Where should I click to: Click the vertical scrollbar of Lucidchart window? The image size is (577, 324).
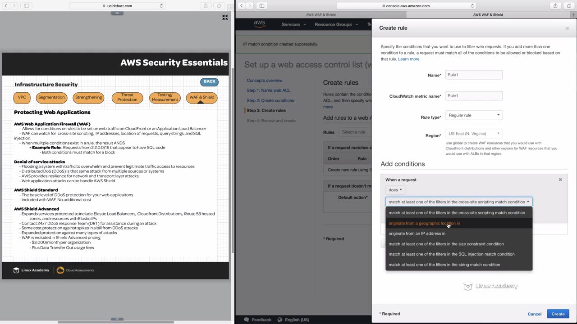pyautogui.click(x=233, y=160)
